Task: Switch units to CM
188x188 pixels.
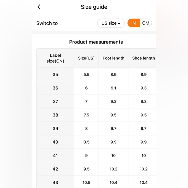Action: (x=146, y=23)
